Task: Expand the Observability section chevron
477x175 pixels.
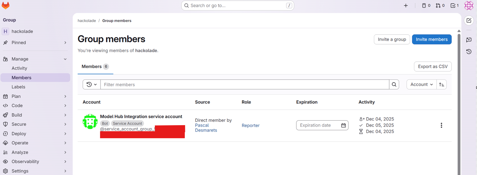Action: [x=65, y=162]
